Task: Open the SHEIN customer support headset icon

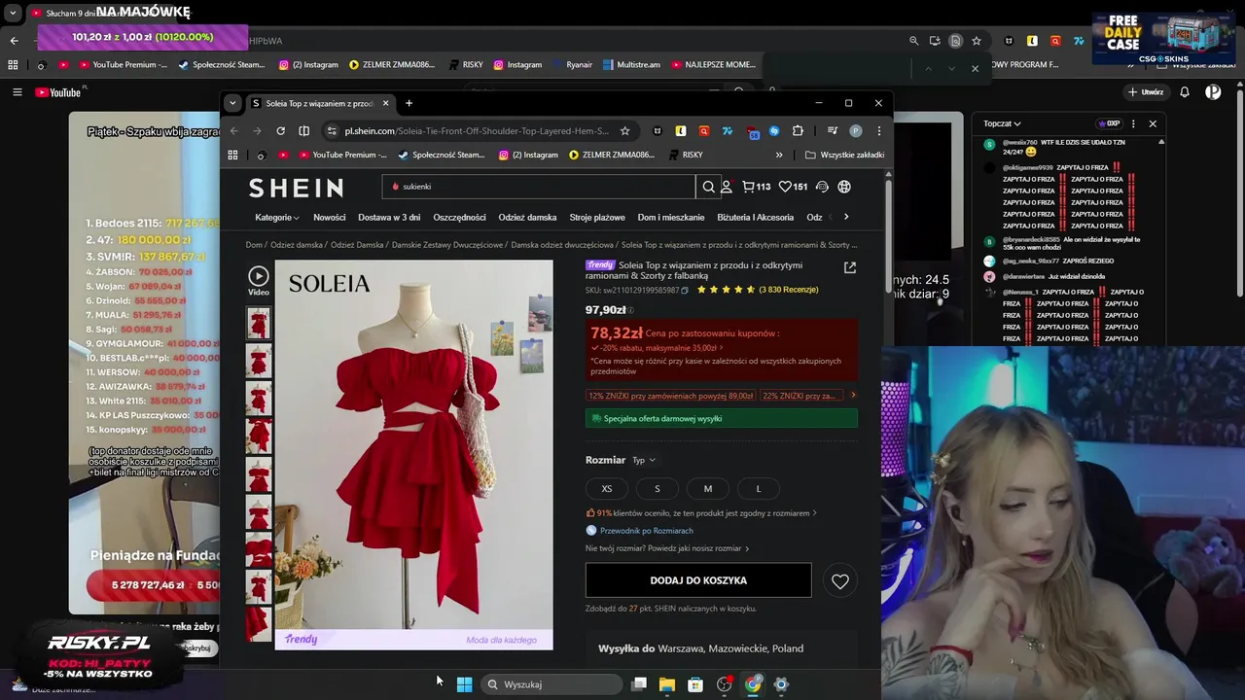Action: [x=822, y=187]
